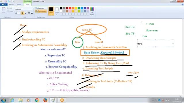
Task: Toggle italic formatting
Action: pos(26,13)
